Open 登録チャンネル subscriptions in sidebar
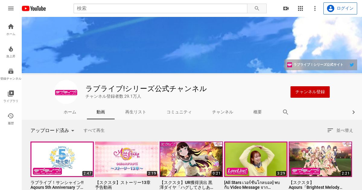The height and width of the screenshot is (190, 362). (11, 74)
